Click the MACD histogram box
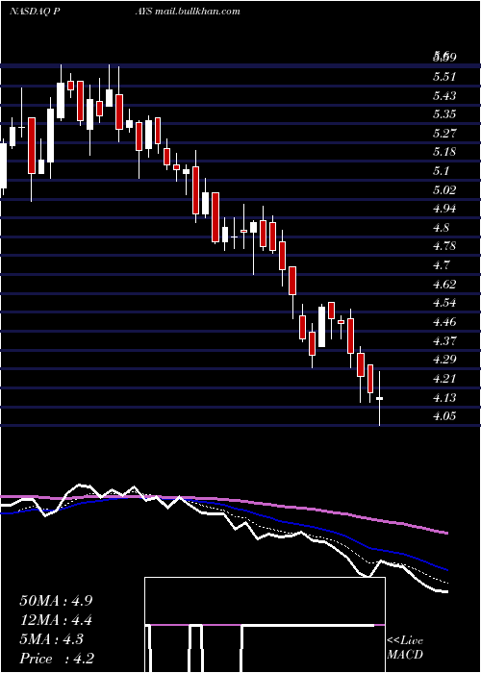The image size is (481, 673). point(265,625)
